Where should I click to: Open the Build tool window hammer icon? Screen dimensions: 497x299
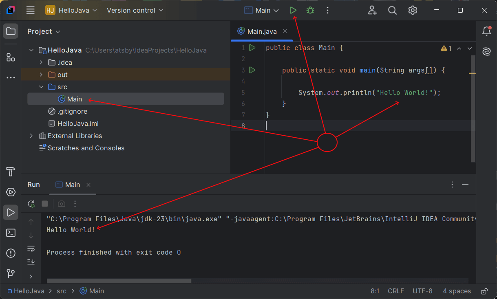tap(11, 171)
